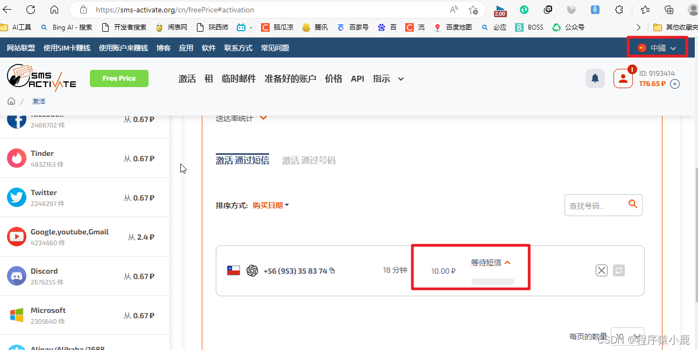This screenshot has width=698, height=350.
Task: Click the SMS Activate logo
Action: [41, 78]
